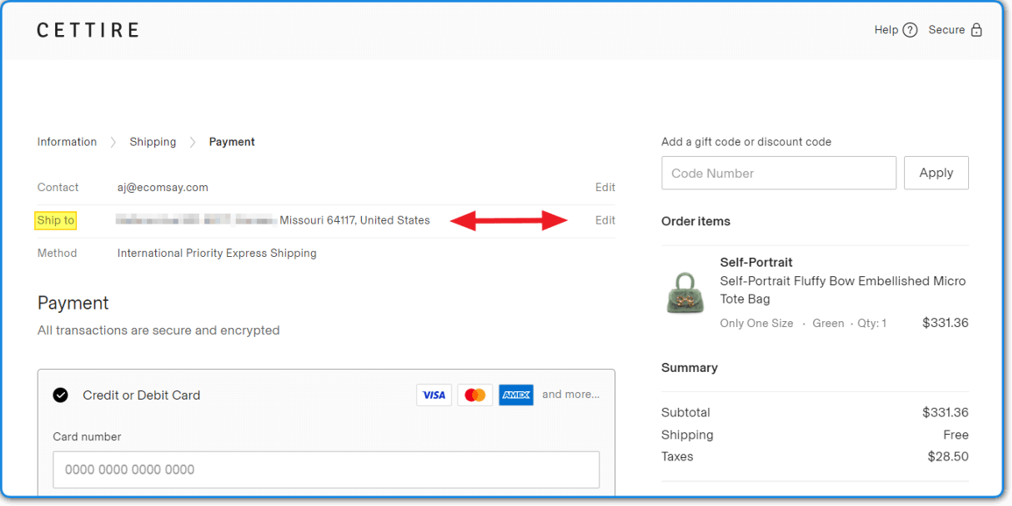This screenshot has width=1012, height=506.
Task: Click the Fluffy Bow Embellished Micro Tote Bag title
Action: pos(843,290)
